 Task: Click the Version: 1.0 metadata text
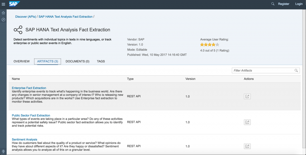coord(135,45)
